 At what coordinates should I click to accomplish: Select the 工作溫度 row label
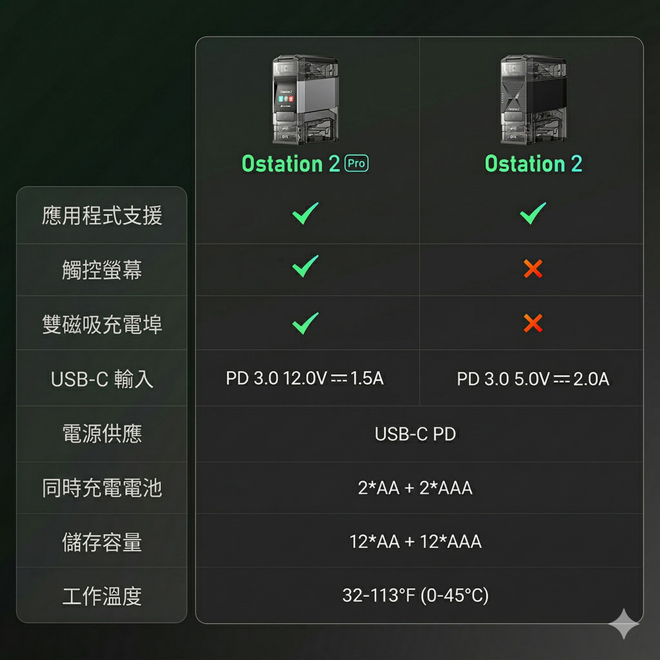tap(102, 597)
